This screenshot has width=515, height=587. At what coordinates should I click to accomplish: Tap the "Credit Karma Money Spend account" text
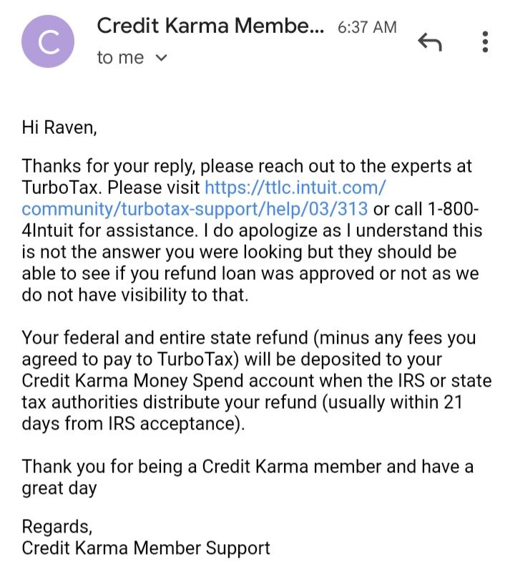click(x=167, y=381)
